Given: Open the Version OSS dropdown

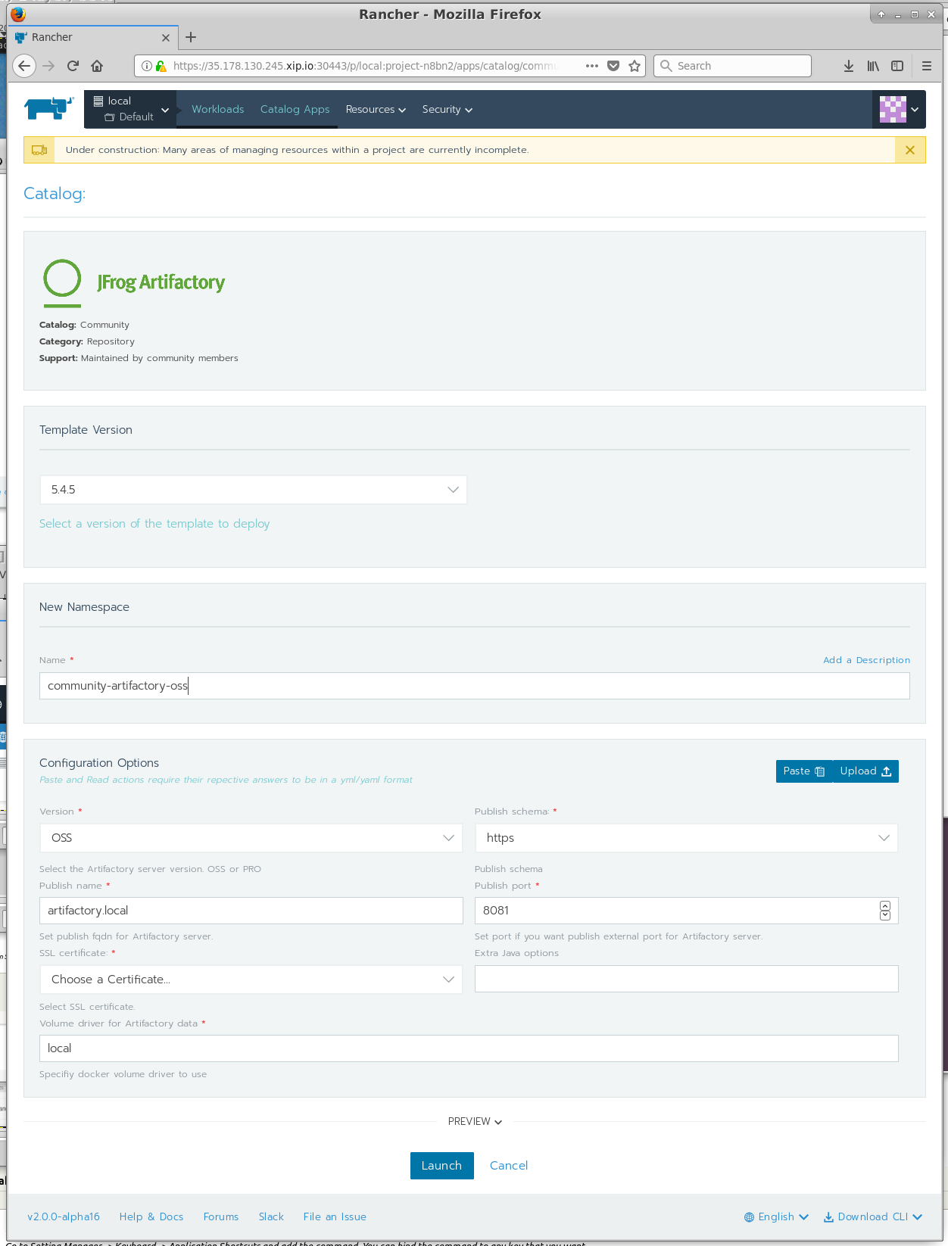Looking at the screenshot, I should tap(251, 838).
